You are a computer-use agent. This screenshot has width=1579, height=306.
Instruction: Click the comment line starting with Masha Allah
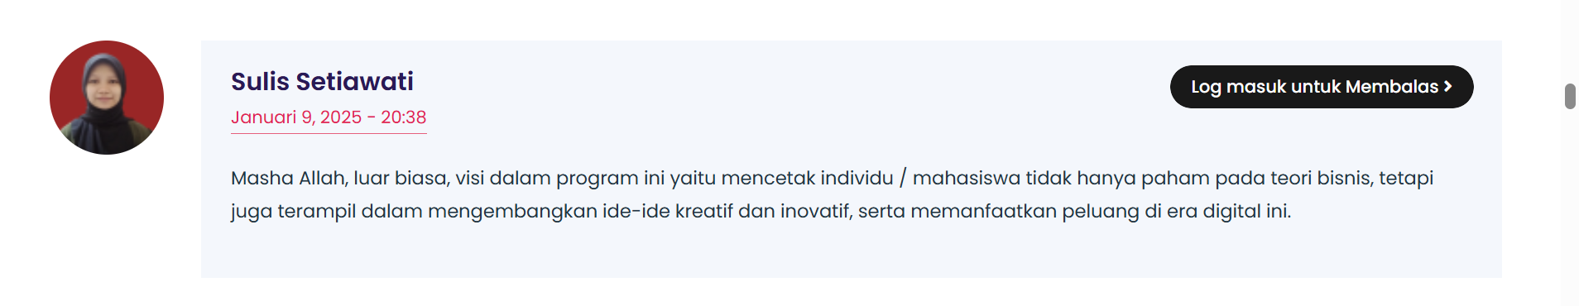[x=832, y=178]
